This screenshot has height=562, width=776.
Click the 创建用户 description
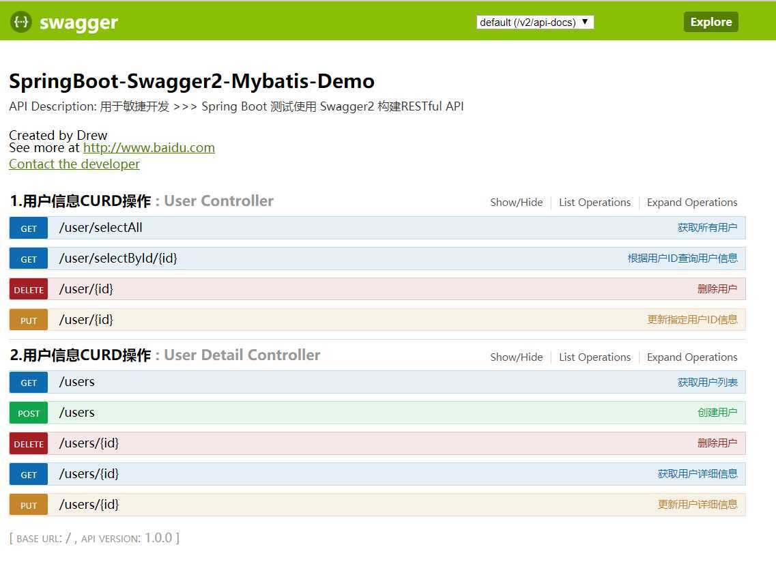(717, 413)
